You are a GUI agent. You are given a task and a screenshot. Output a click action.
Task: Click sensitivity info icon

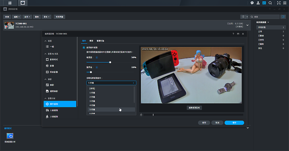pyautogui.click(x=97, y=58)
